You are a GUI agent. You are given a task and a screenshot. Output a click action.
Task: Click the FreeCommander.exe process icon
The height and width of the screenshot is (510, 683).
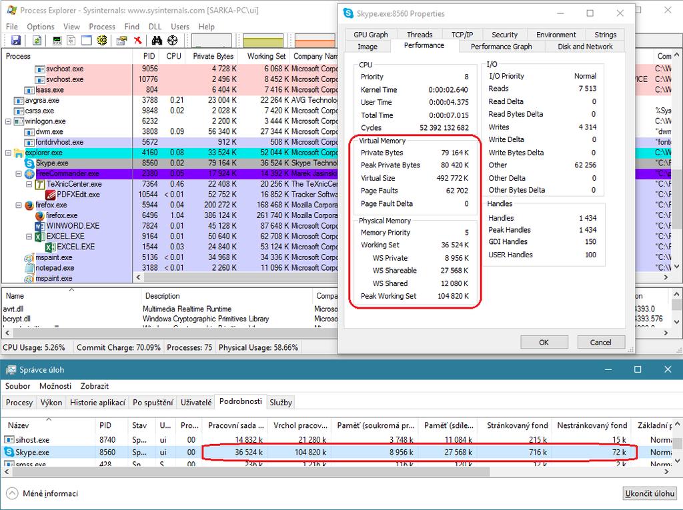point(29,173)
